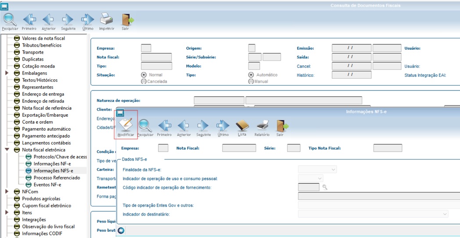460x238 pixels.
Task: Select Informações NF-e tree item
Action: (x=52, y=164)
